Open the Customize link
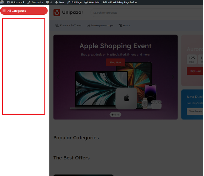 (x=35, y=2)
